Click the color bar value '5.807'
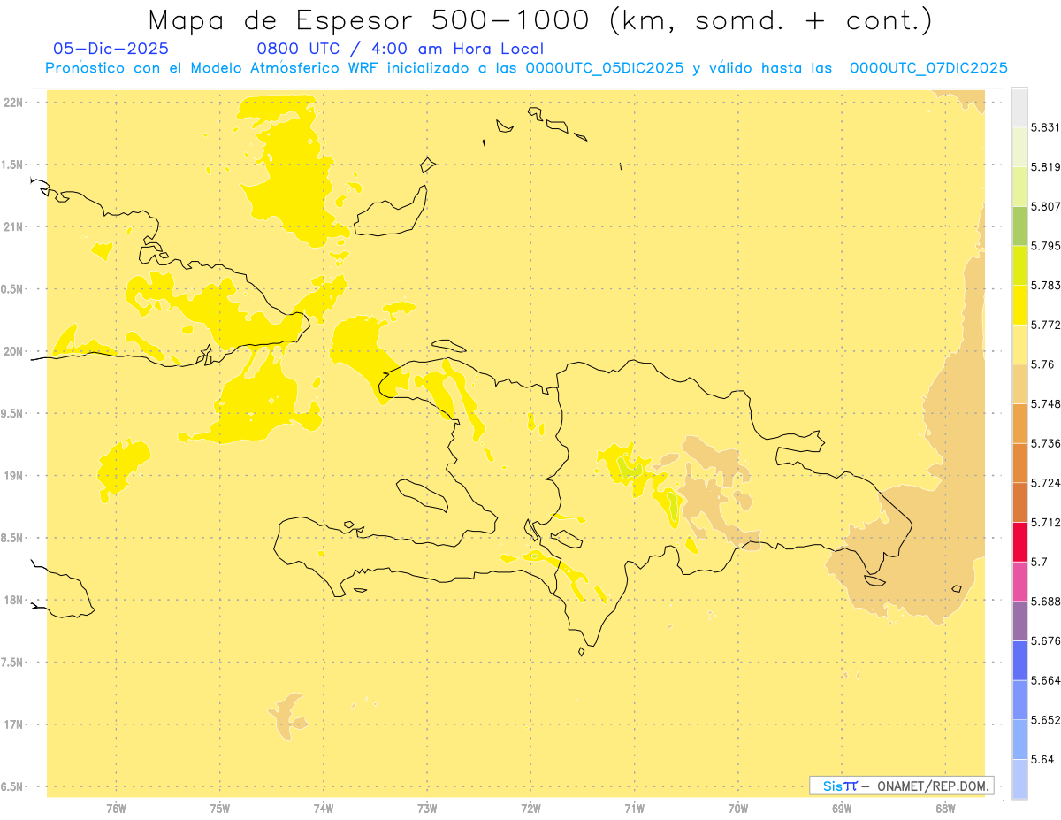Screen dimensions: 1061x820 [x=1045, y=206]
